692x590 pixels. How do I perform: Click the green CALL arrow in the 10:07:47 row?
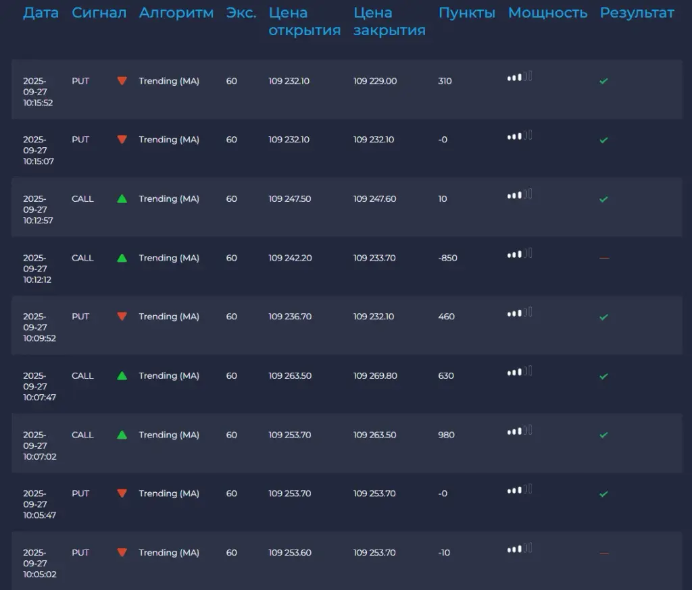[x=122, y=376]
